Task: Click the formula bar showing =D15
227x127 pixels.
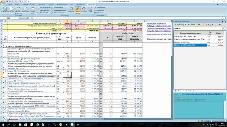Action: coord(127,18)
